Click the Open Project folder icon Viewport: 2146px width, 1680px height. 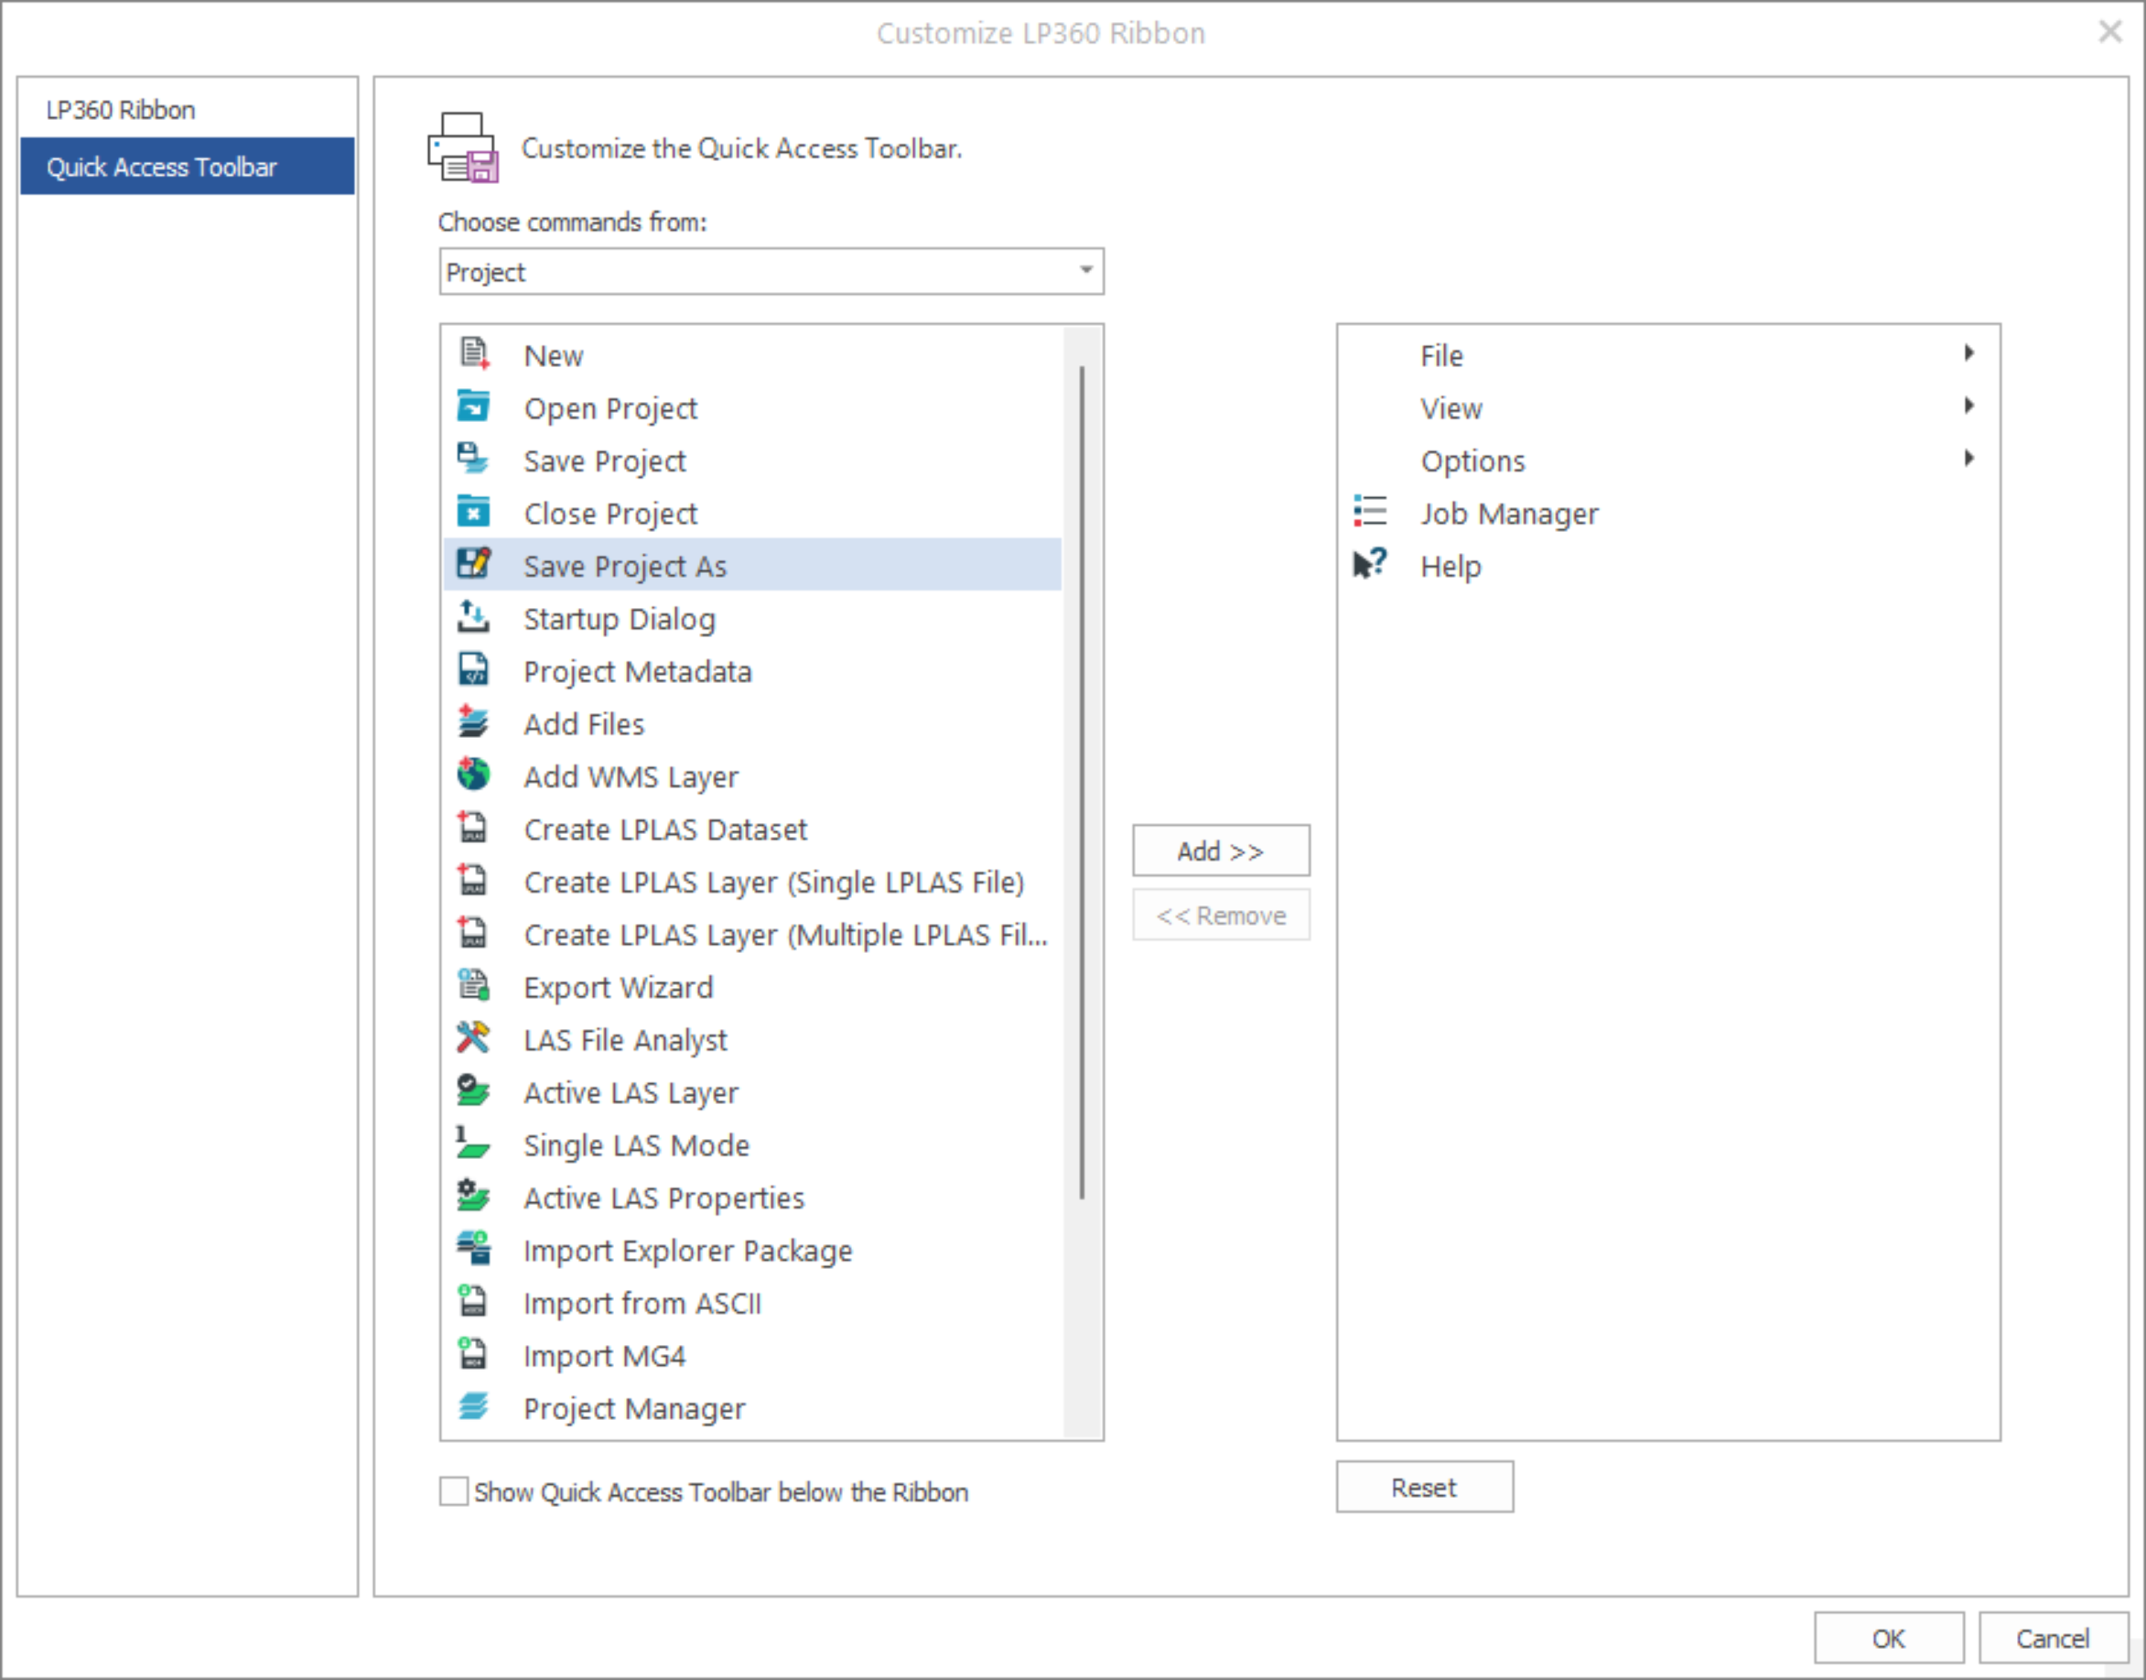tap(474, 406)
